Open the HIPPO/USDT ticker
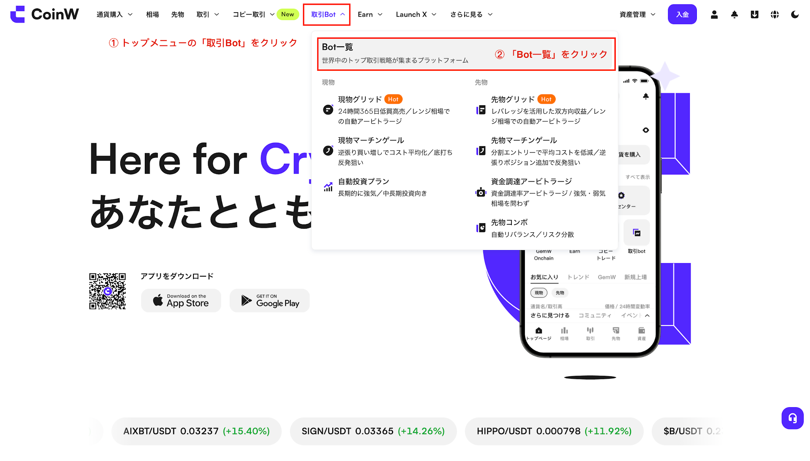Screen dimensions: 810x461 click(x=554, y=431)
